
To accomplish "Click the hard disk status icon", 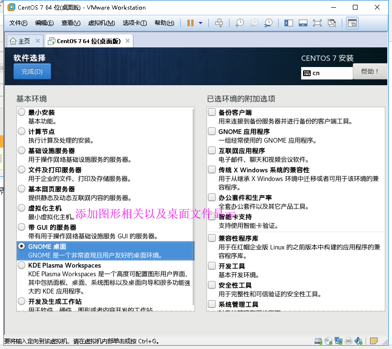I will pyautogui.click(x=318, y=341).
